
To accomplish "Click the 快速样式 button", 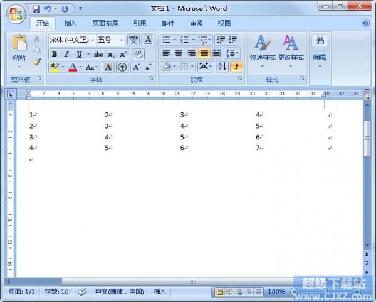I will [262, 50].
